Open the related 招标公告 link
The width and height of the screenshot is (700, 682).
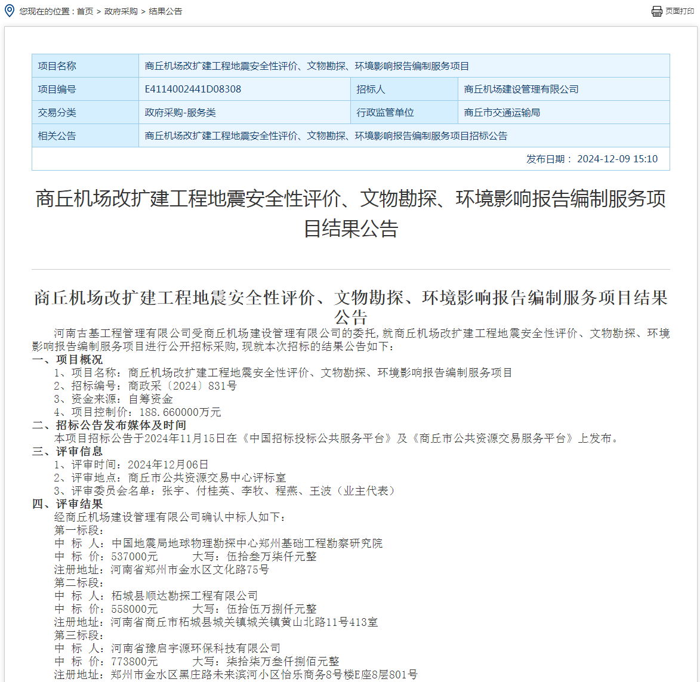click(326, 136)
